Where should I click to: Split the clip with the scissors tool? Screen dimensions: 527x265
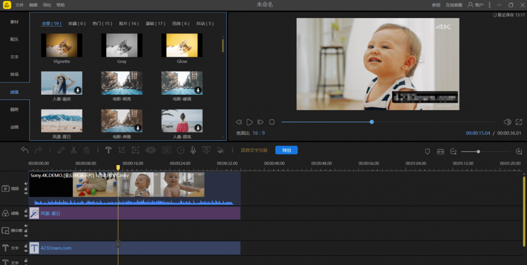(x=74, y=150)
